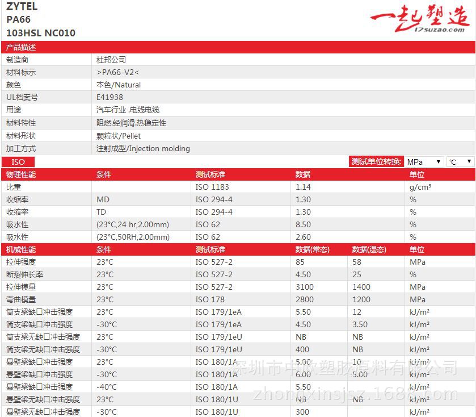
Task: Click the 阻燃.经润滑.热稳定性 properties value
Action: [x=131, y=123]
